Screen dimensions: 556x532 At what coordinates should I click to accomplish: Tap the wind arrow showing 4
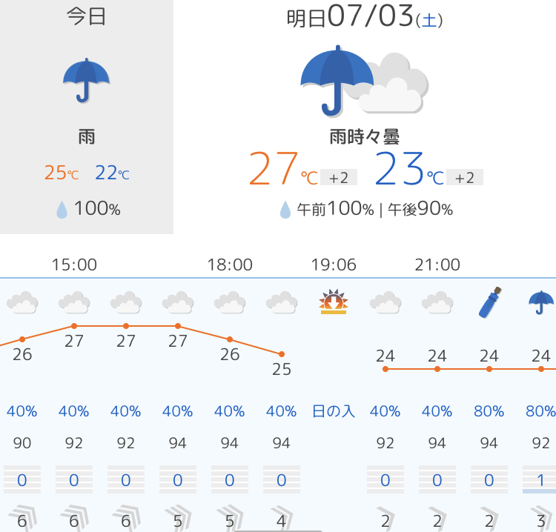tap(282, 519)
